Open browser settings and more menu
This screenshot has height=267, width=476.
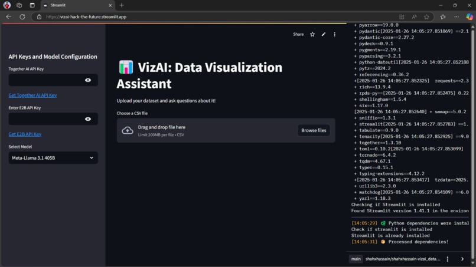(457, 17)
